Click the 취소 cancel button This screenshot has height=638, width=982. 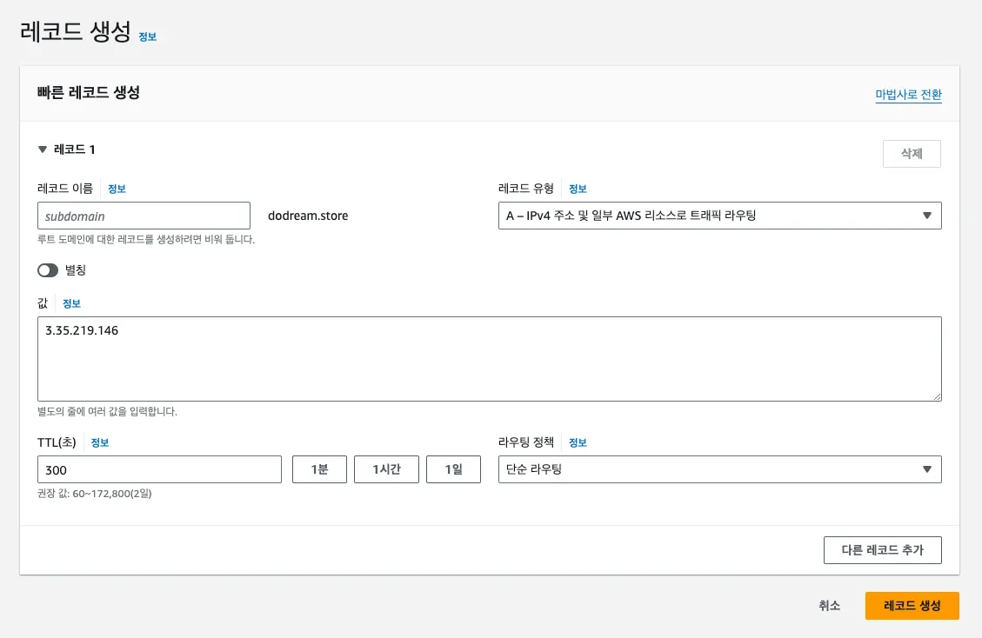pos(829,606)
